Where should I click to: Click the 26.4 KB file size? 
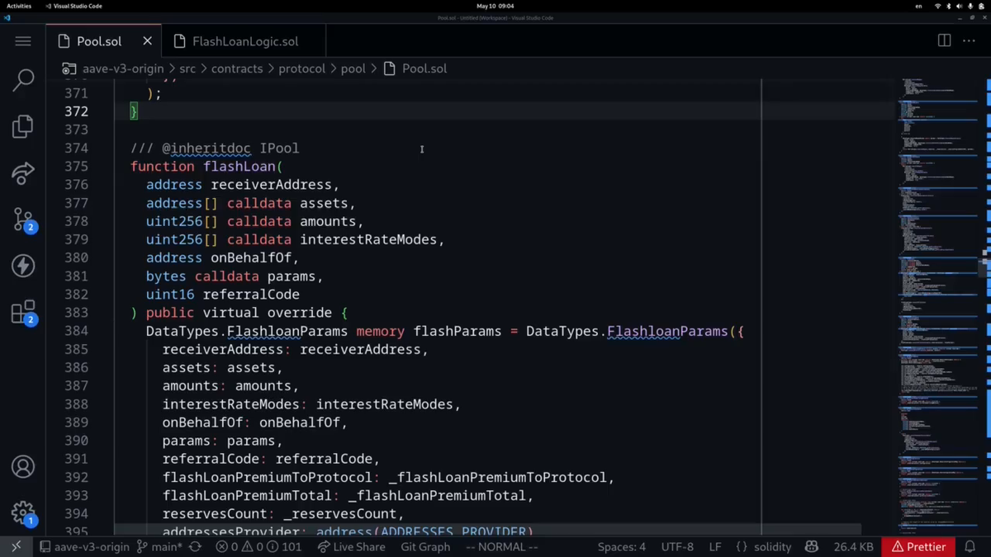pyautogui.click(x=854, y=546)
